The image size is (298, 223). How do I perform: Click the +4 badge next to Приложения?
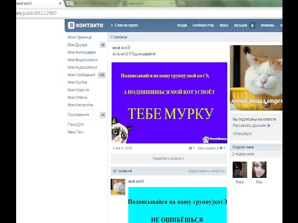[102, 115]
